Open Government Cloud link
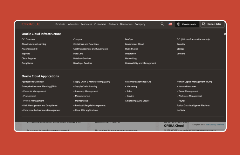 pyautogui.click(x=134, y=44)
